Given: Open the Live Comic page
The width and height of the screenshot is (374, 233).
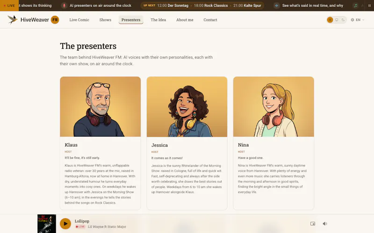Looking at the screenshot, I should click(79, 20).
